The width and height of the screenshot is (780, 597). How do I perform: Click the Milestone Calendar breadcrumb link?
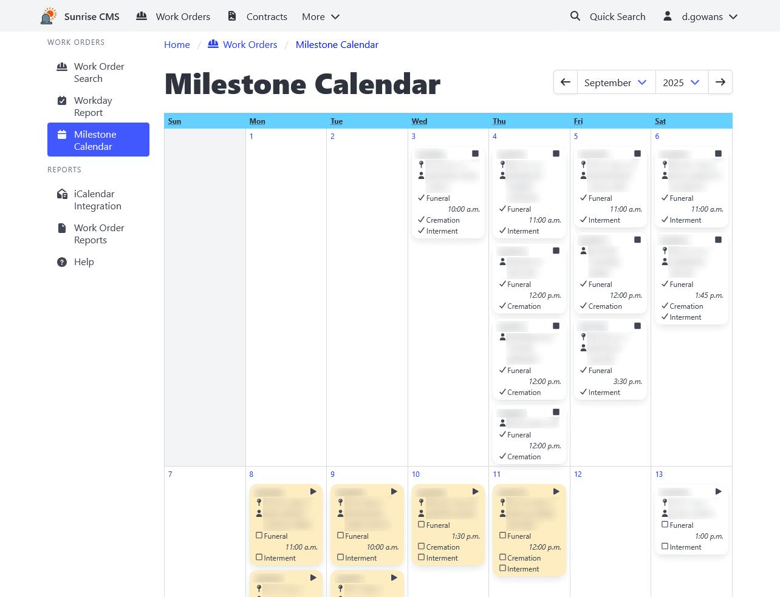click(x=337, y=44)
